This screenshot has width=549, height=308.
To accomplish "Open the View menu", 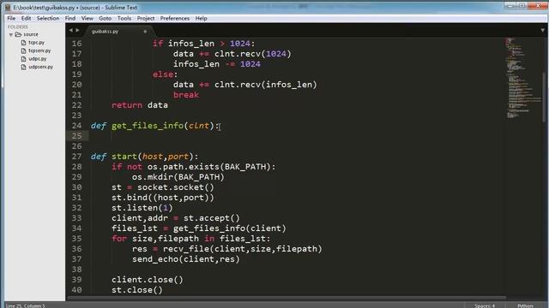I will (x=87, y=18).
